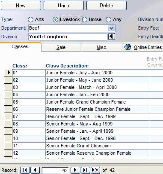The image size is (163, 174).
Task: Select the Horse type radio button
Action: coord(85,20)
